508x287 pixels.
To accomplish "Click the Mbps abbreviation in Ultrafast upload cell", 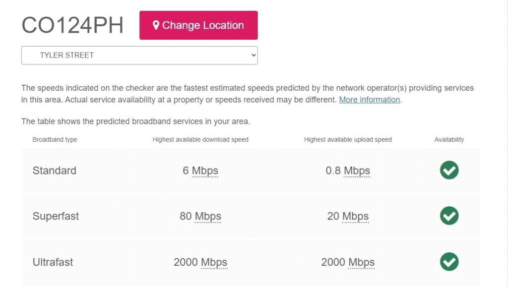I will (x=361, y=262).
